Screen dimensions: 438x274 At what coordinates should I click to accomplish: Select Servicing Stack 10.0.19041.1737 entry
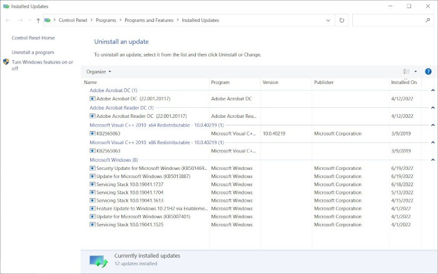[x=130, y=184]
